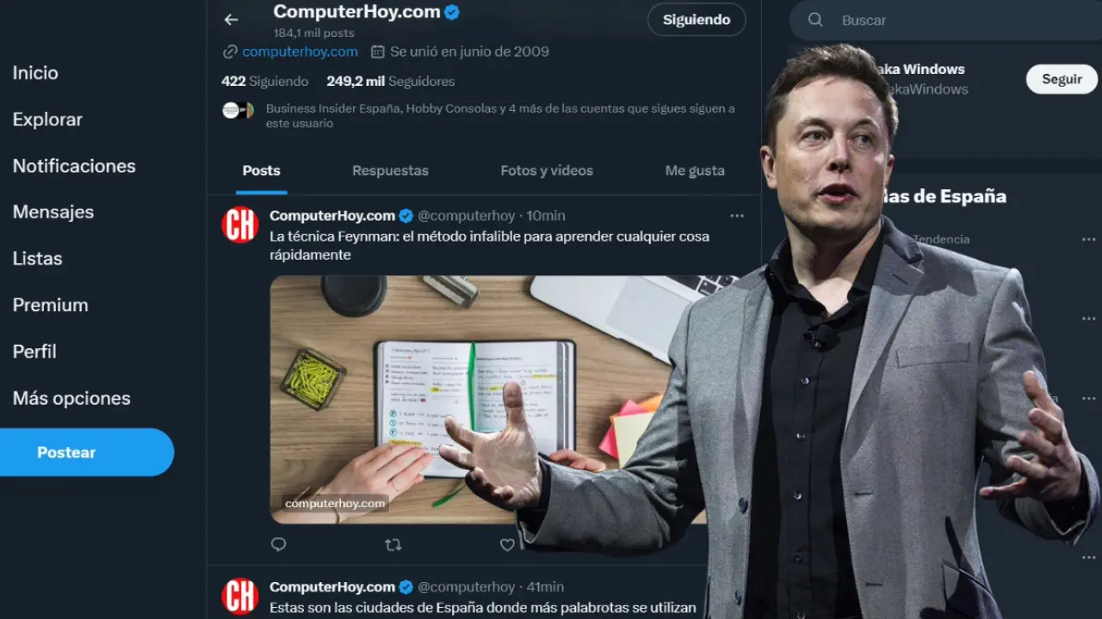Click the repost icon under the Feynman post
Viewport: 1102px width, 619px height.
(x=393, y=544)
